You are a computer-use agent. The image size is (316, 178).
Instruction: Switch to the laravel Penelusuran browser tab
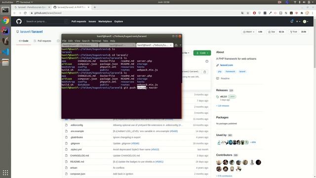click(x=32, y=7)
